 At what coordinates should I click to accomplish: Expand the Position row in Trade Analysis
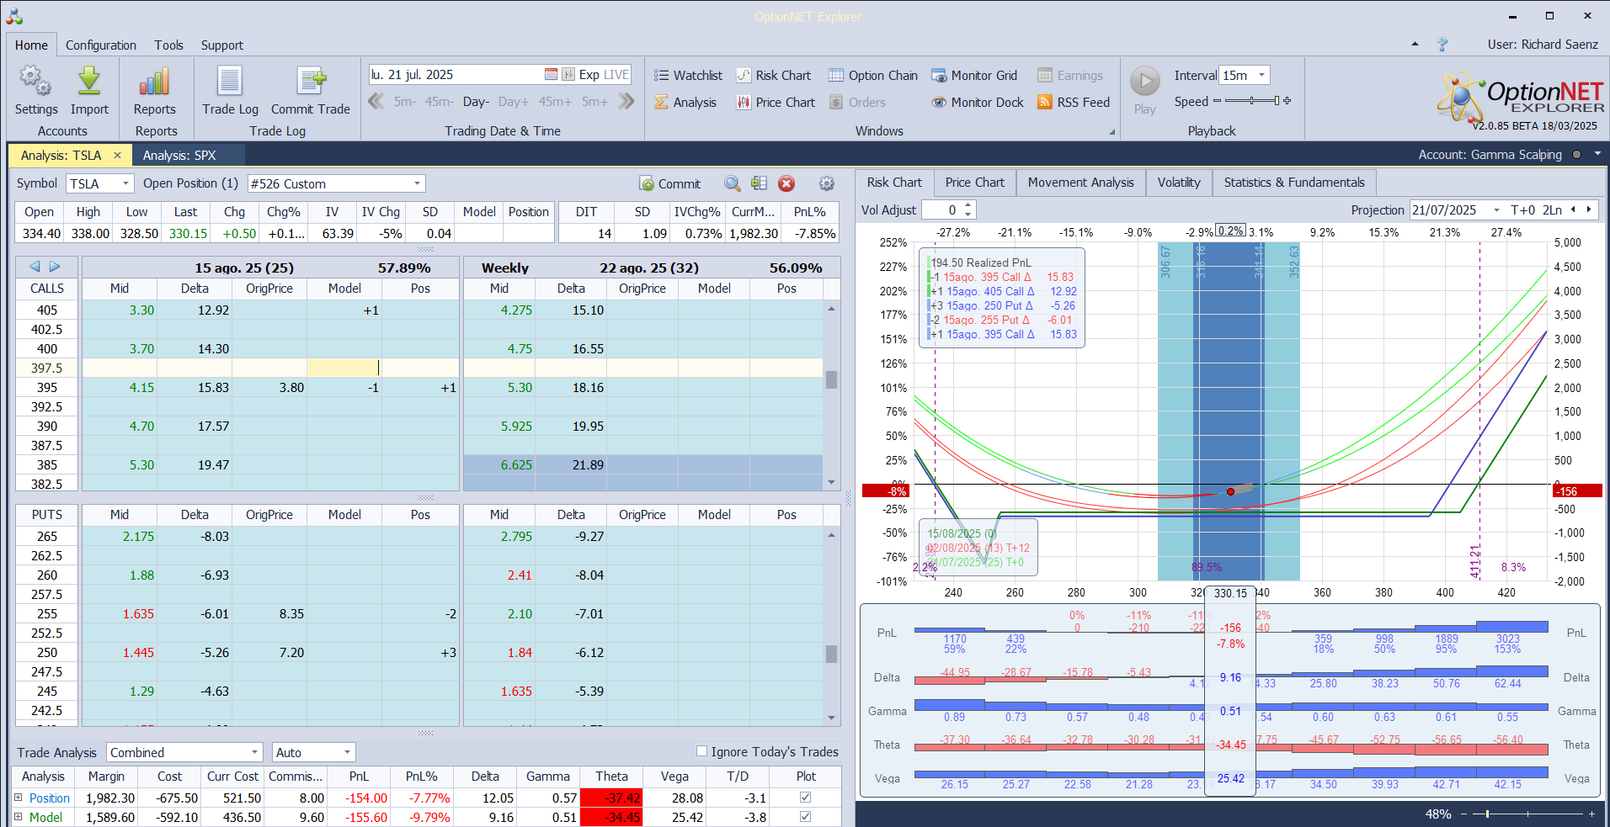click(x=19, y=798)
